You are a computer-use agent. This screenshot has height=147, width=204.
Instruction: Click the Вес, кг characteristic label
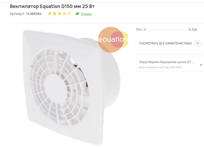[x=141, y=30]
